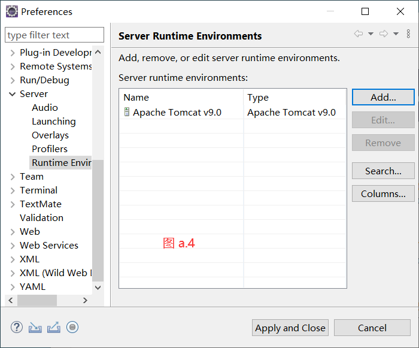Screen dimensions: 419x348
Task: Select the Apache Tomcat v9.0 server icon
Action: point(127,112)
